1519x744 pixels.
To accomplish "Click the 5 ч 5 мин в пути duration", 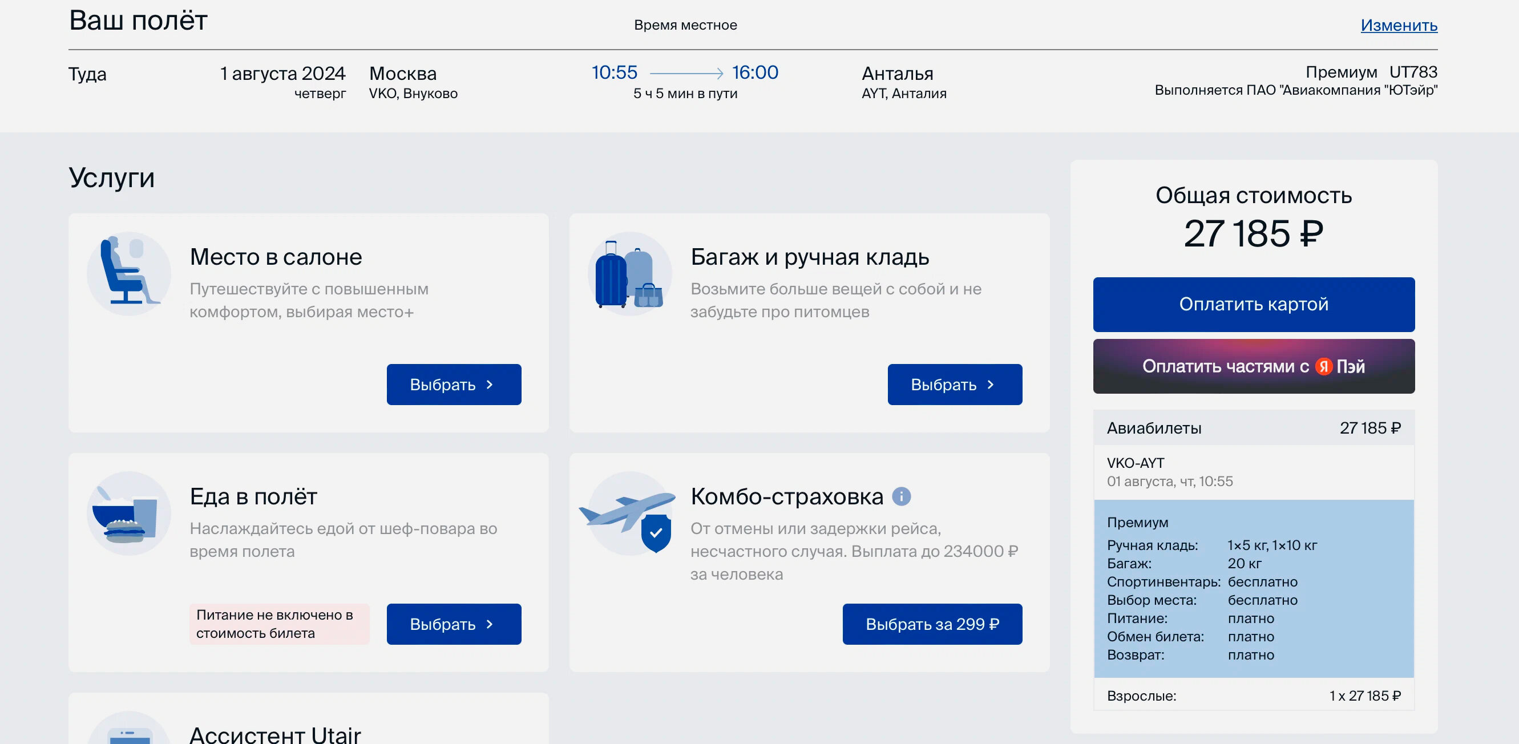I will (x=685, y=94).
